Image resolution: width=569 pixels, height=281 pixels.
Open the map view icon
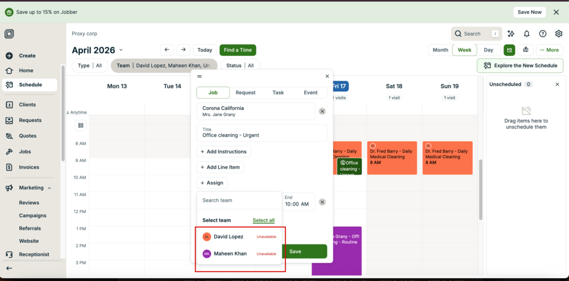pos(526,50)
